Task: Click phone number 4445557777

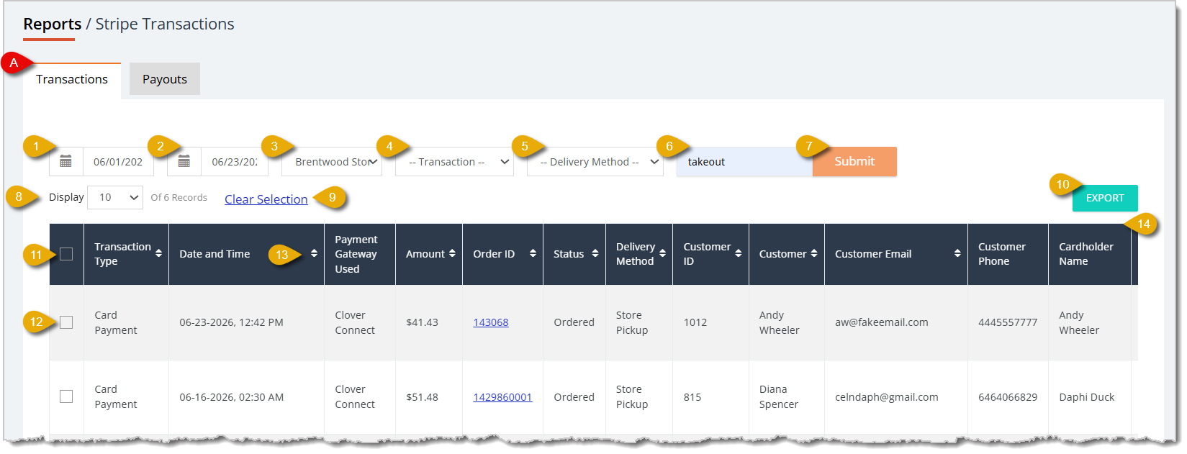Action: click(x=1008, y=322)
